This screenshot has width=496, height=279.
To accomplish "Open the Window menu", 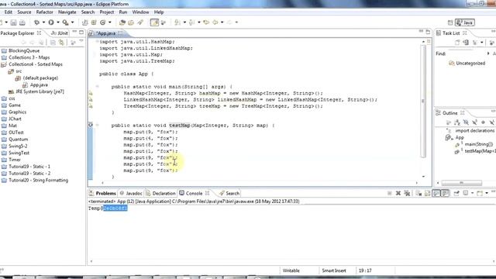I will click(x=140, y=12).
